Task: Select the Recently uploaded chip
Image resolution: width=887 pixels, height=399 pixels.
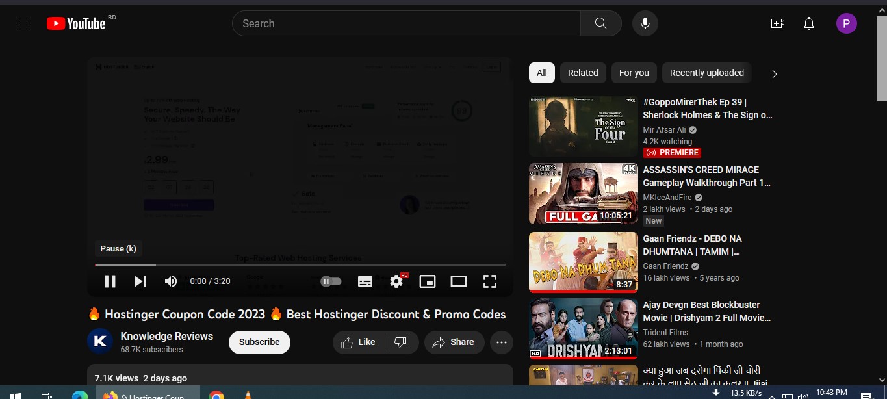Action: [707, 73]
